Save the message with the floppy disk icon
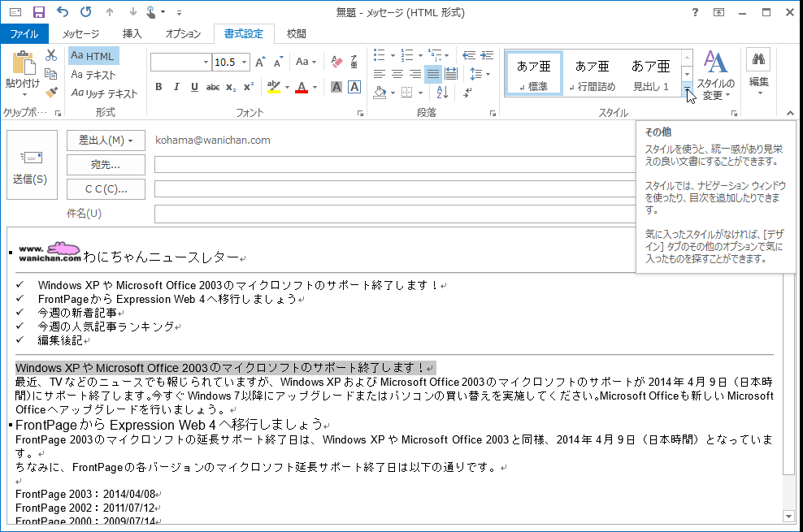This screenshot has width=803, height=532. (x=39, y=12)
